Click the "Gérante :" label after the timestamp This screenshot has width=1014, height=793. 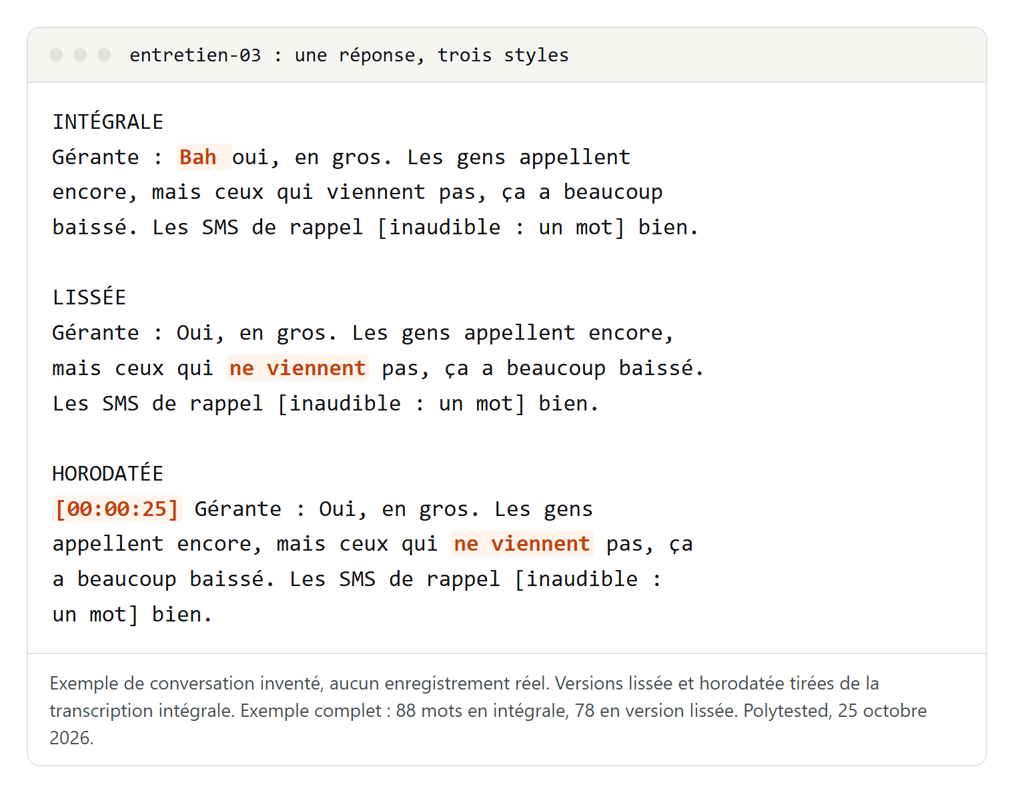[249, 509]
